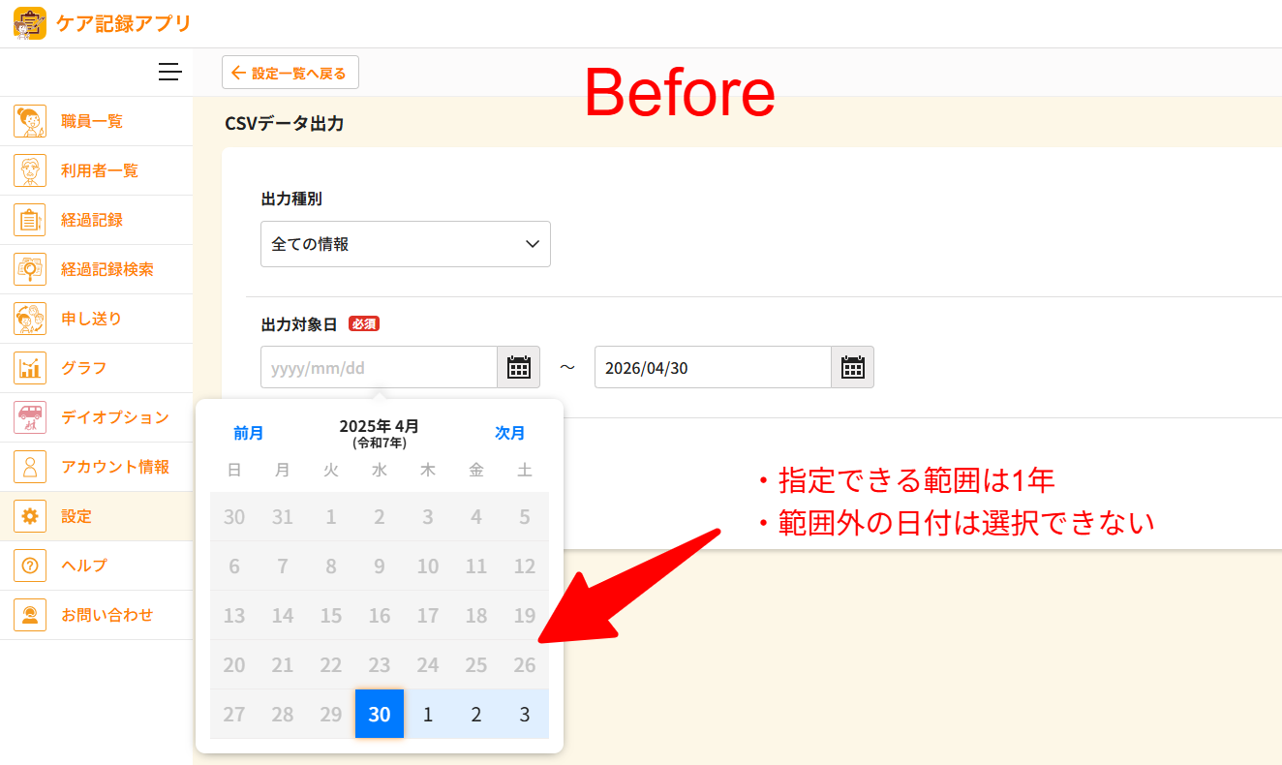Advance calendar using 次月 link
Screen dimensions: 1282x765
(510, 433)
